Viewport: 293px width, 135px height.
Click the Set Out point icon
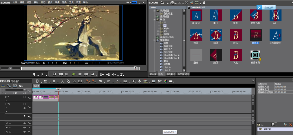tap(42, 74)
